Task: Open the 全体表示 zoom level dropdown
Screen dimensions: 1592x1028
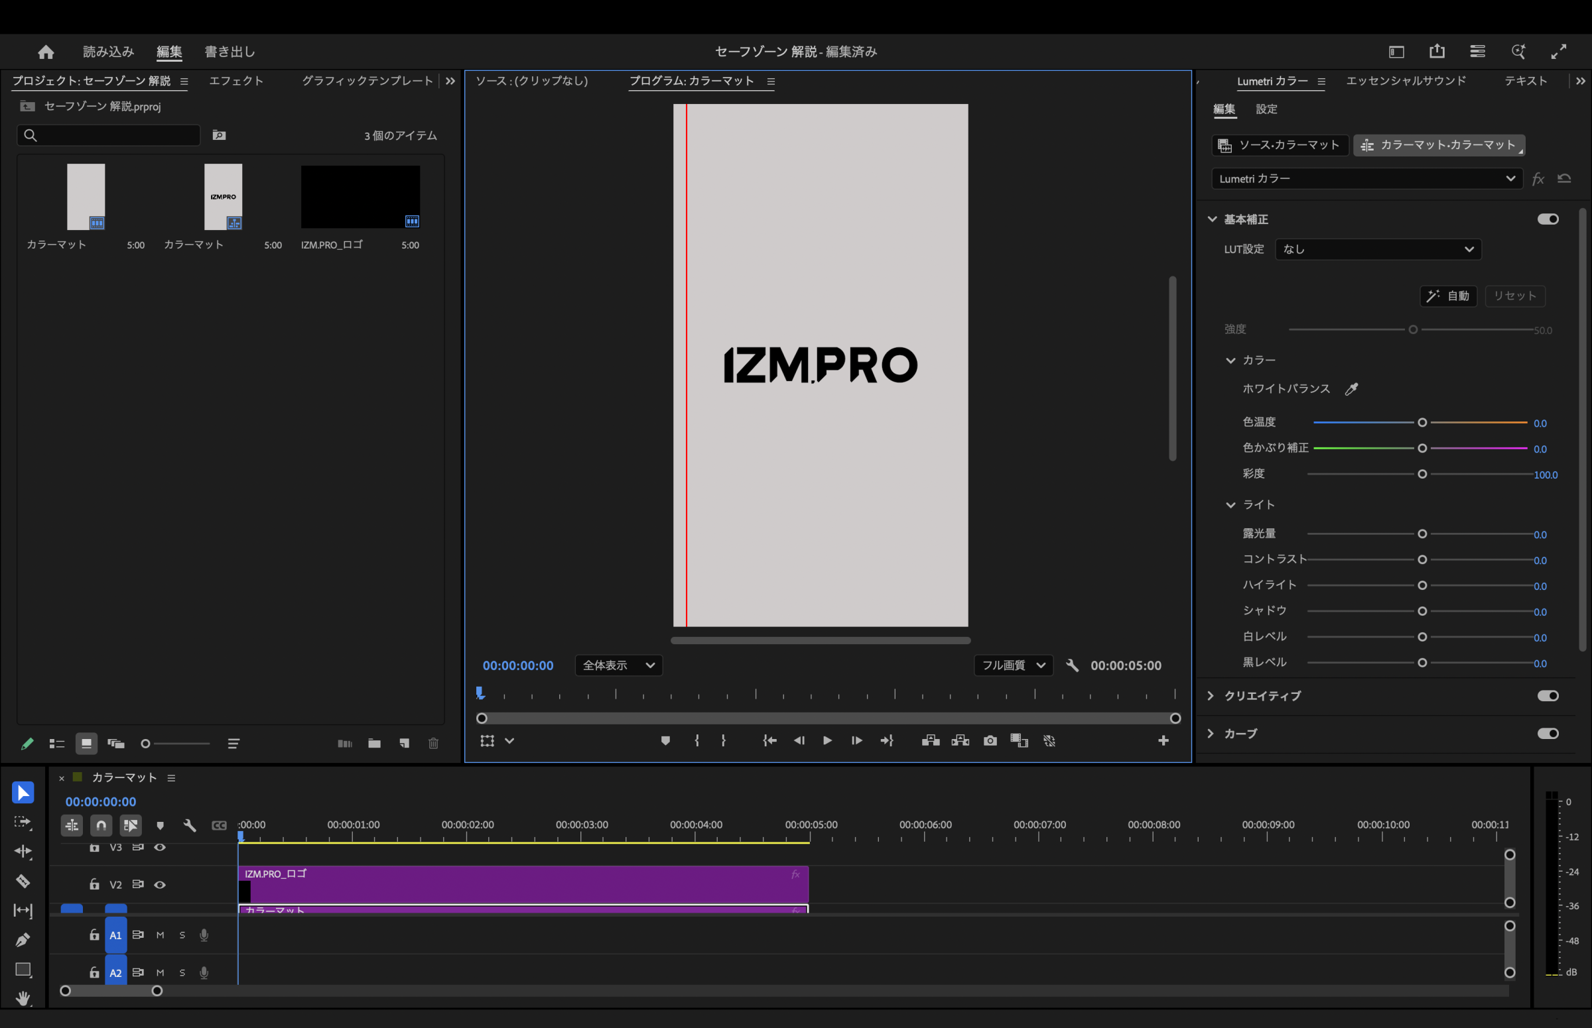Action: 618,665
